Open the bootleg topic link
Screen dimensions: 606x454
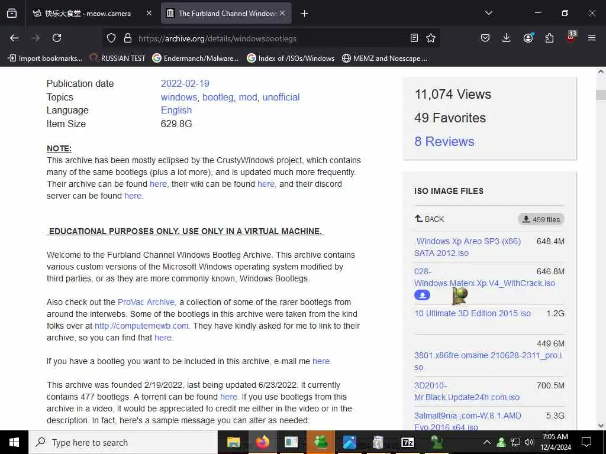click(218, 98)
